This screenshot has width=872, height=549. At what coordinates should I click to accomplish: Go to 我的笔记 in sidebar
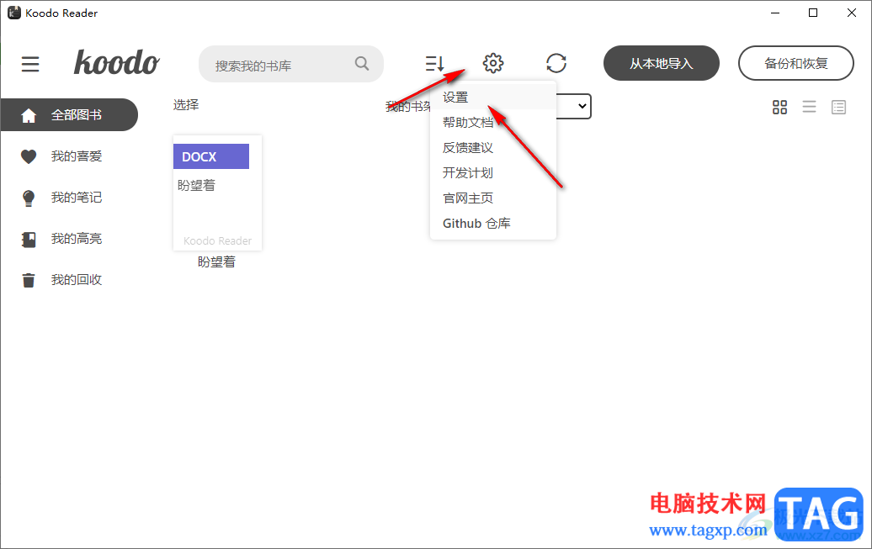pyautogui.click(x=77, y=198)
